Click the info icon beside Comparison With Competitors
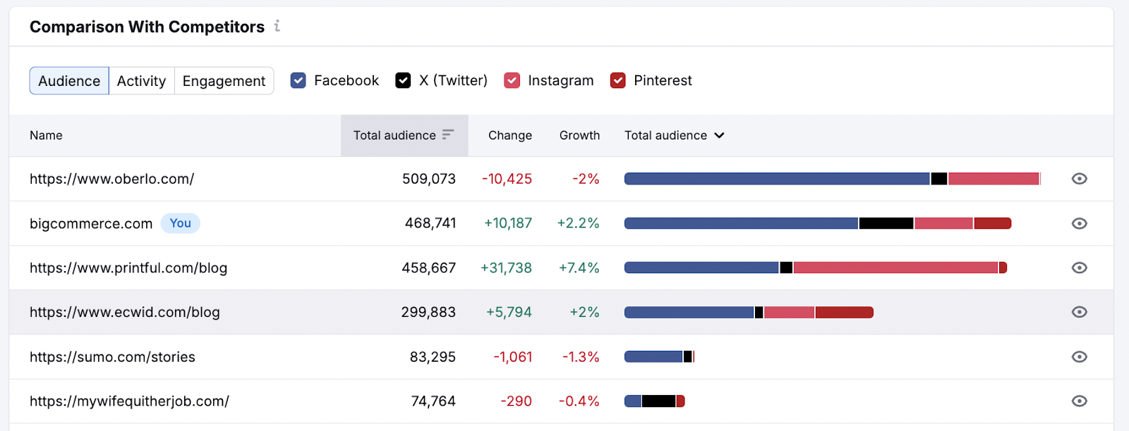1129x431 pixels. coord(277,26)
